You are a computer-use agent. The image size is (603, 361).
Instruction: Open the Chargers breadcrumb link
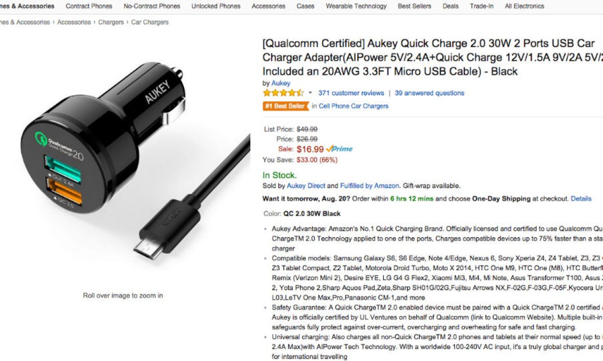point(111,22)
